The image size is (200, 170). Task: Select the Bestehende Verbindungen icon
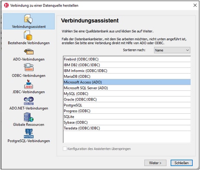[x=28, y=35]
